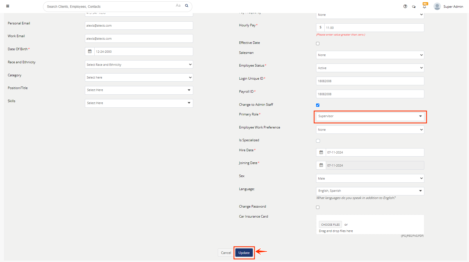Tick the Is Specialized checkbox
The image size is (469, 262).
318,141
